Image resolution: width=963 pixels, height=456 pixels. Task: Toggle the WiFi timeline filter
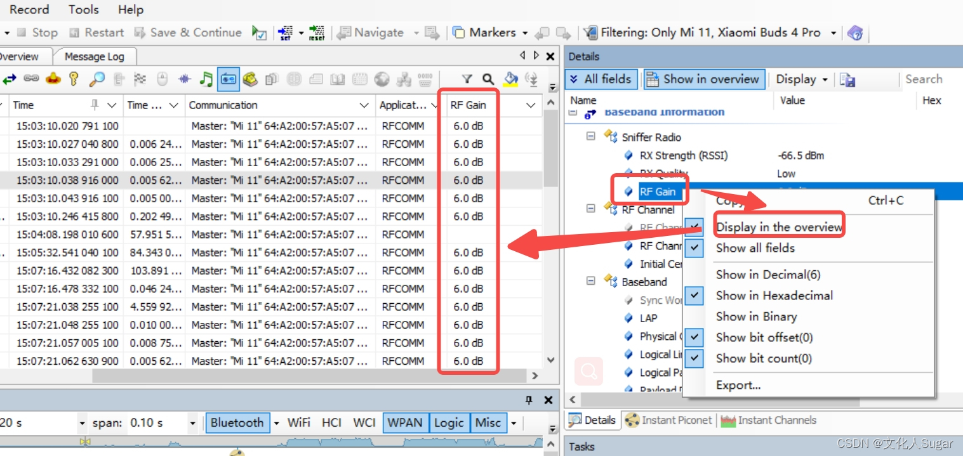pos(299,422)
